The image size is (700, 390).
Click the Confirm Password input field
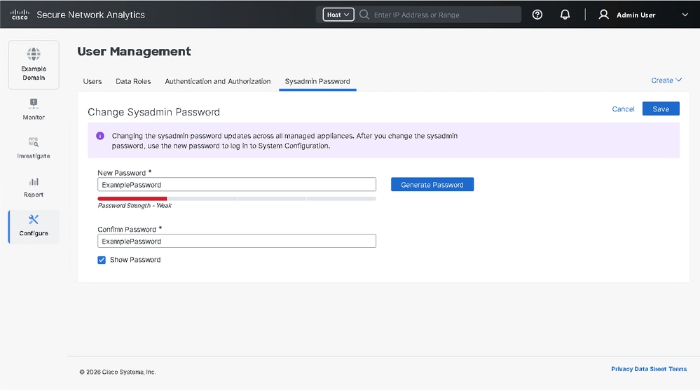pos(237,241)
